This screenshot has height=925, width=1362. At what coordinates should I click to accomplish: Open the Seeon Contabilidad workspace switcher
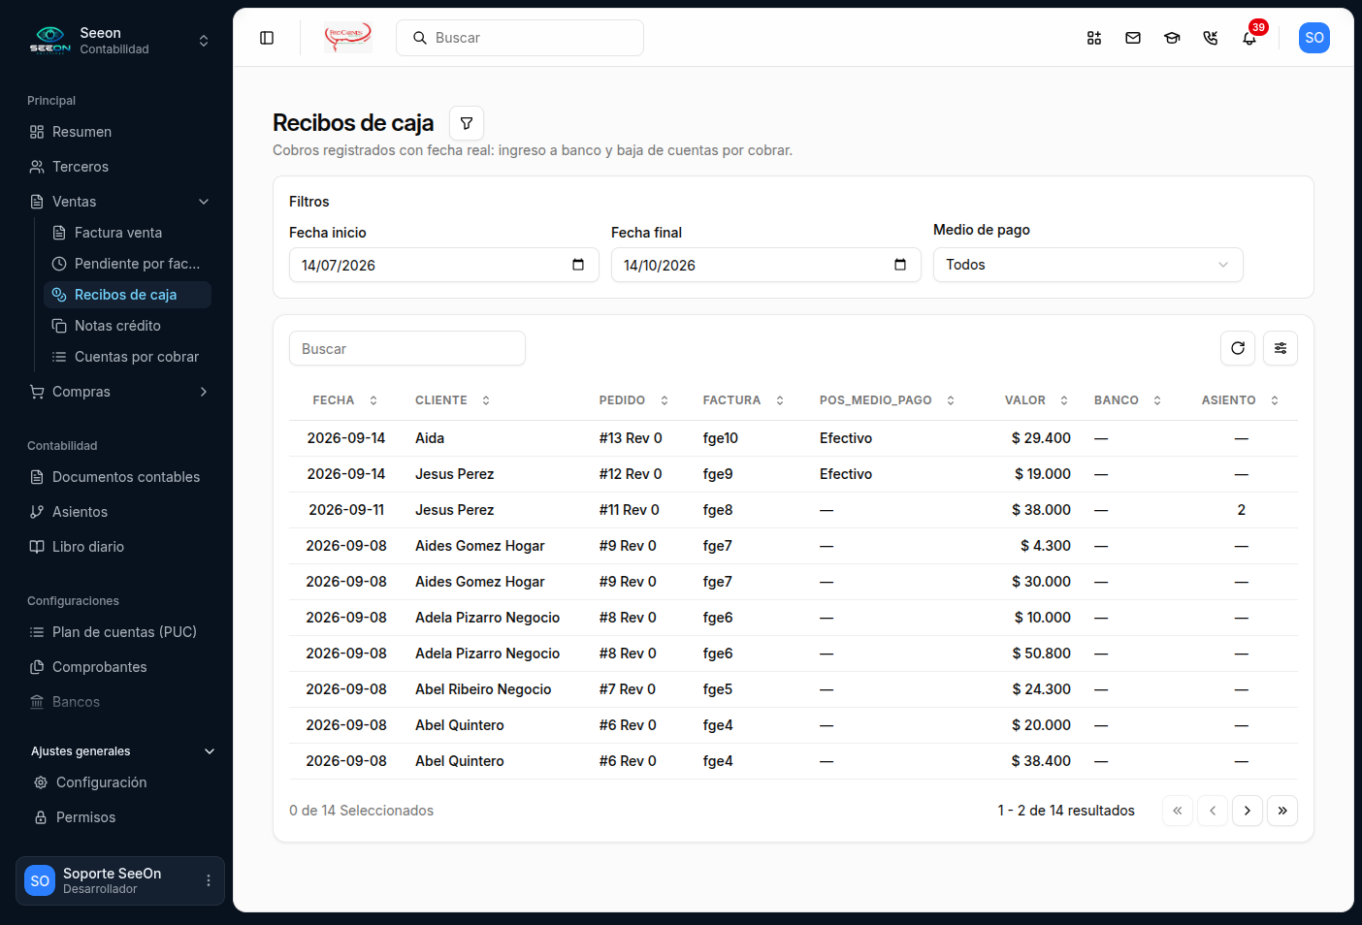point(120,41)
